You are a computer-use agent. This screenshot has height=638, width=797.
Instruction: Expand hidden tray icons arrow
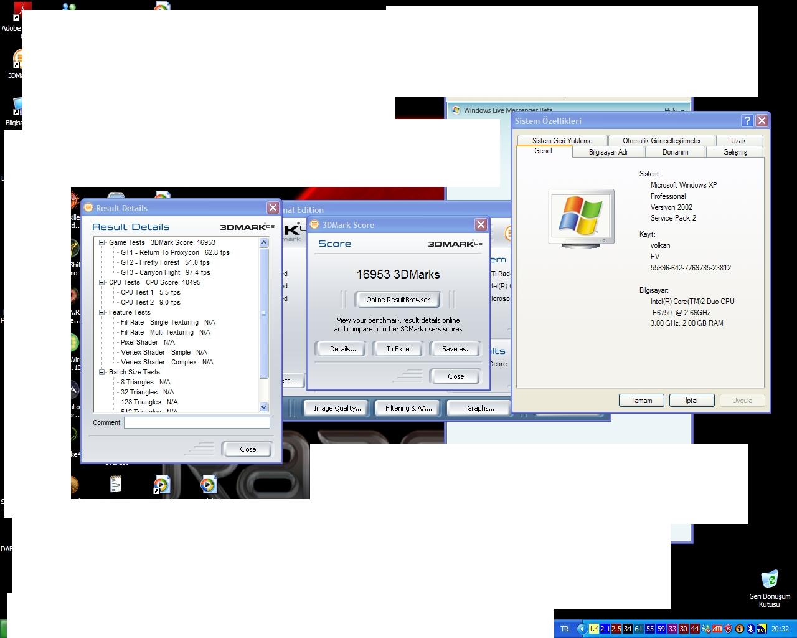[x=582, y=629]
